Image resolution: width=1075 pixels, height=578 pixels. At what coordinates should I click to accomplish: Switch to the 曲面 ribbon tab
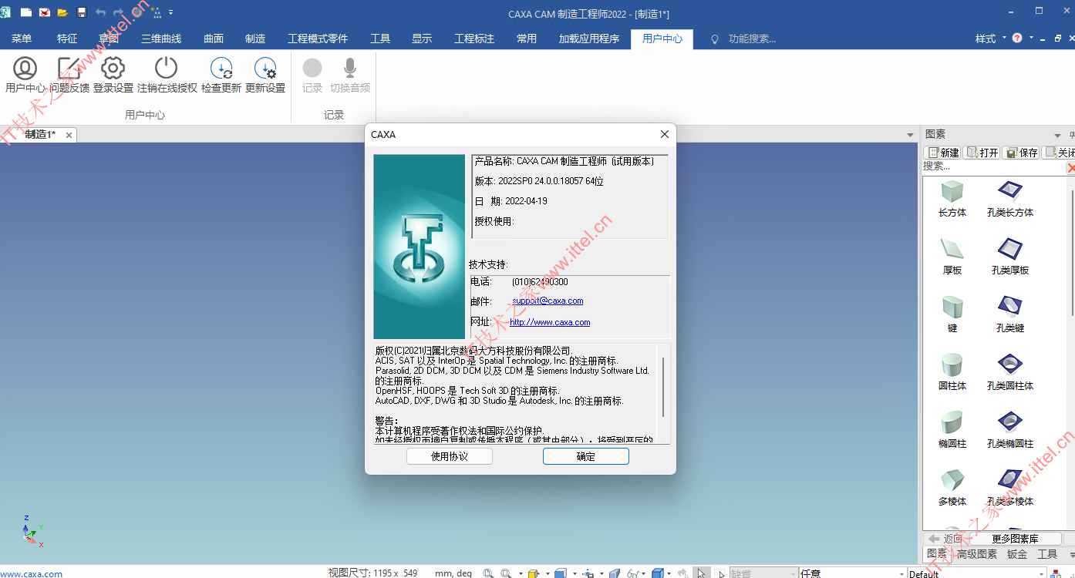coord(214,39)
